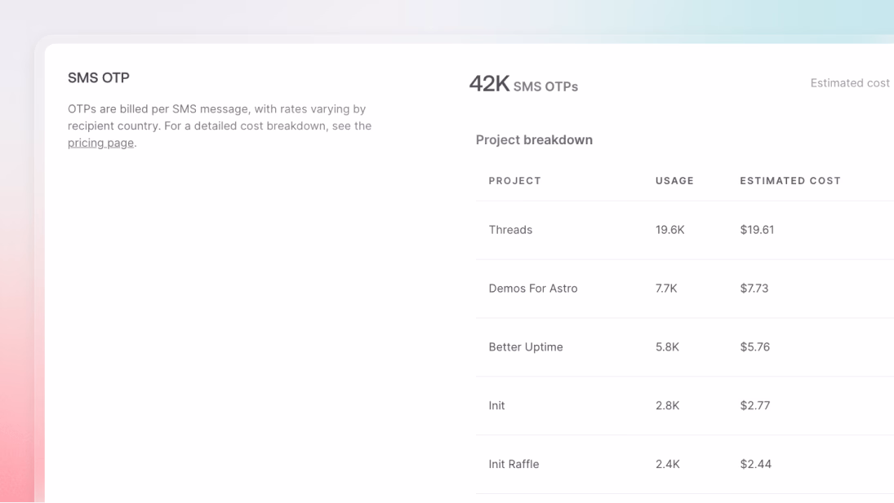The image size is (894, 503).
Task: Click the 19.6K usage value
Action: click(x=670, y=230)
